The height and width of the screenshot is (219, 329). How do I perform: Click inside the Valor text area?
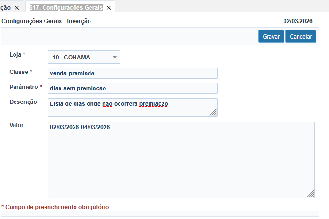(x=181, y=160)
